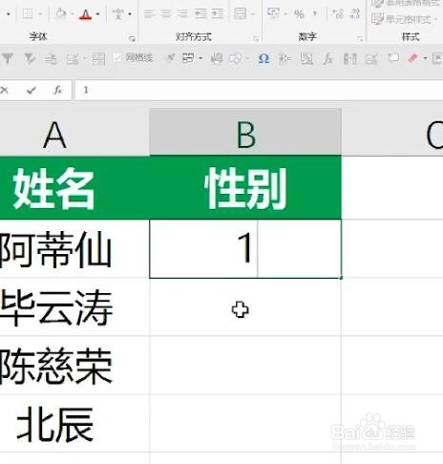Open the borders dropdown arrow
The image size is (443, 464).
pyautogui.click(x=40, y=14)
